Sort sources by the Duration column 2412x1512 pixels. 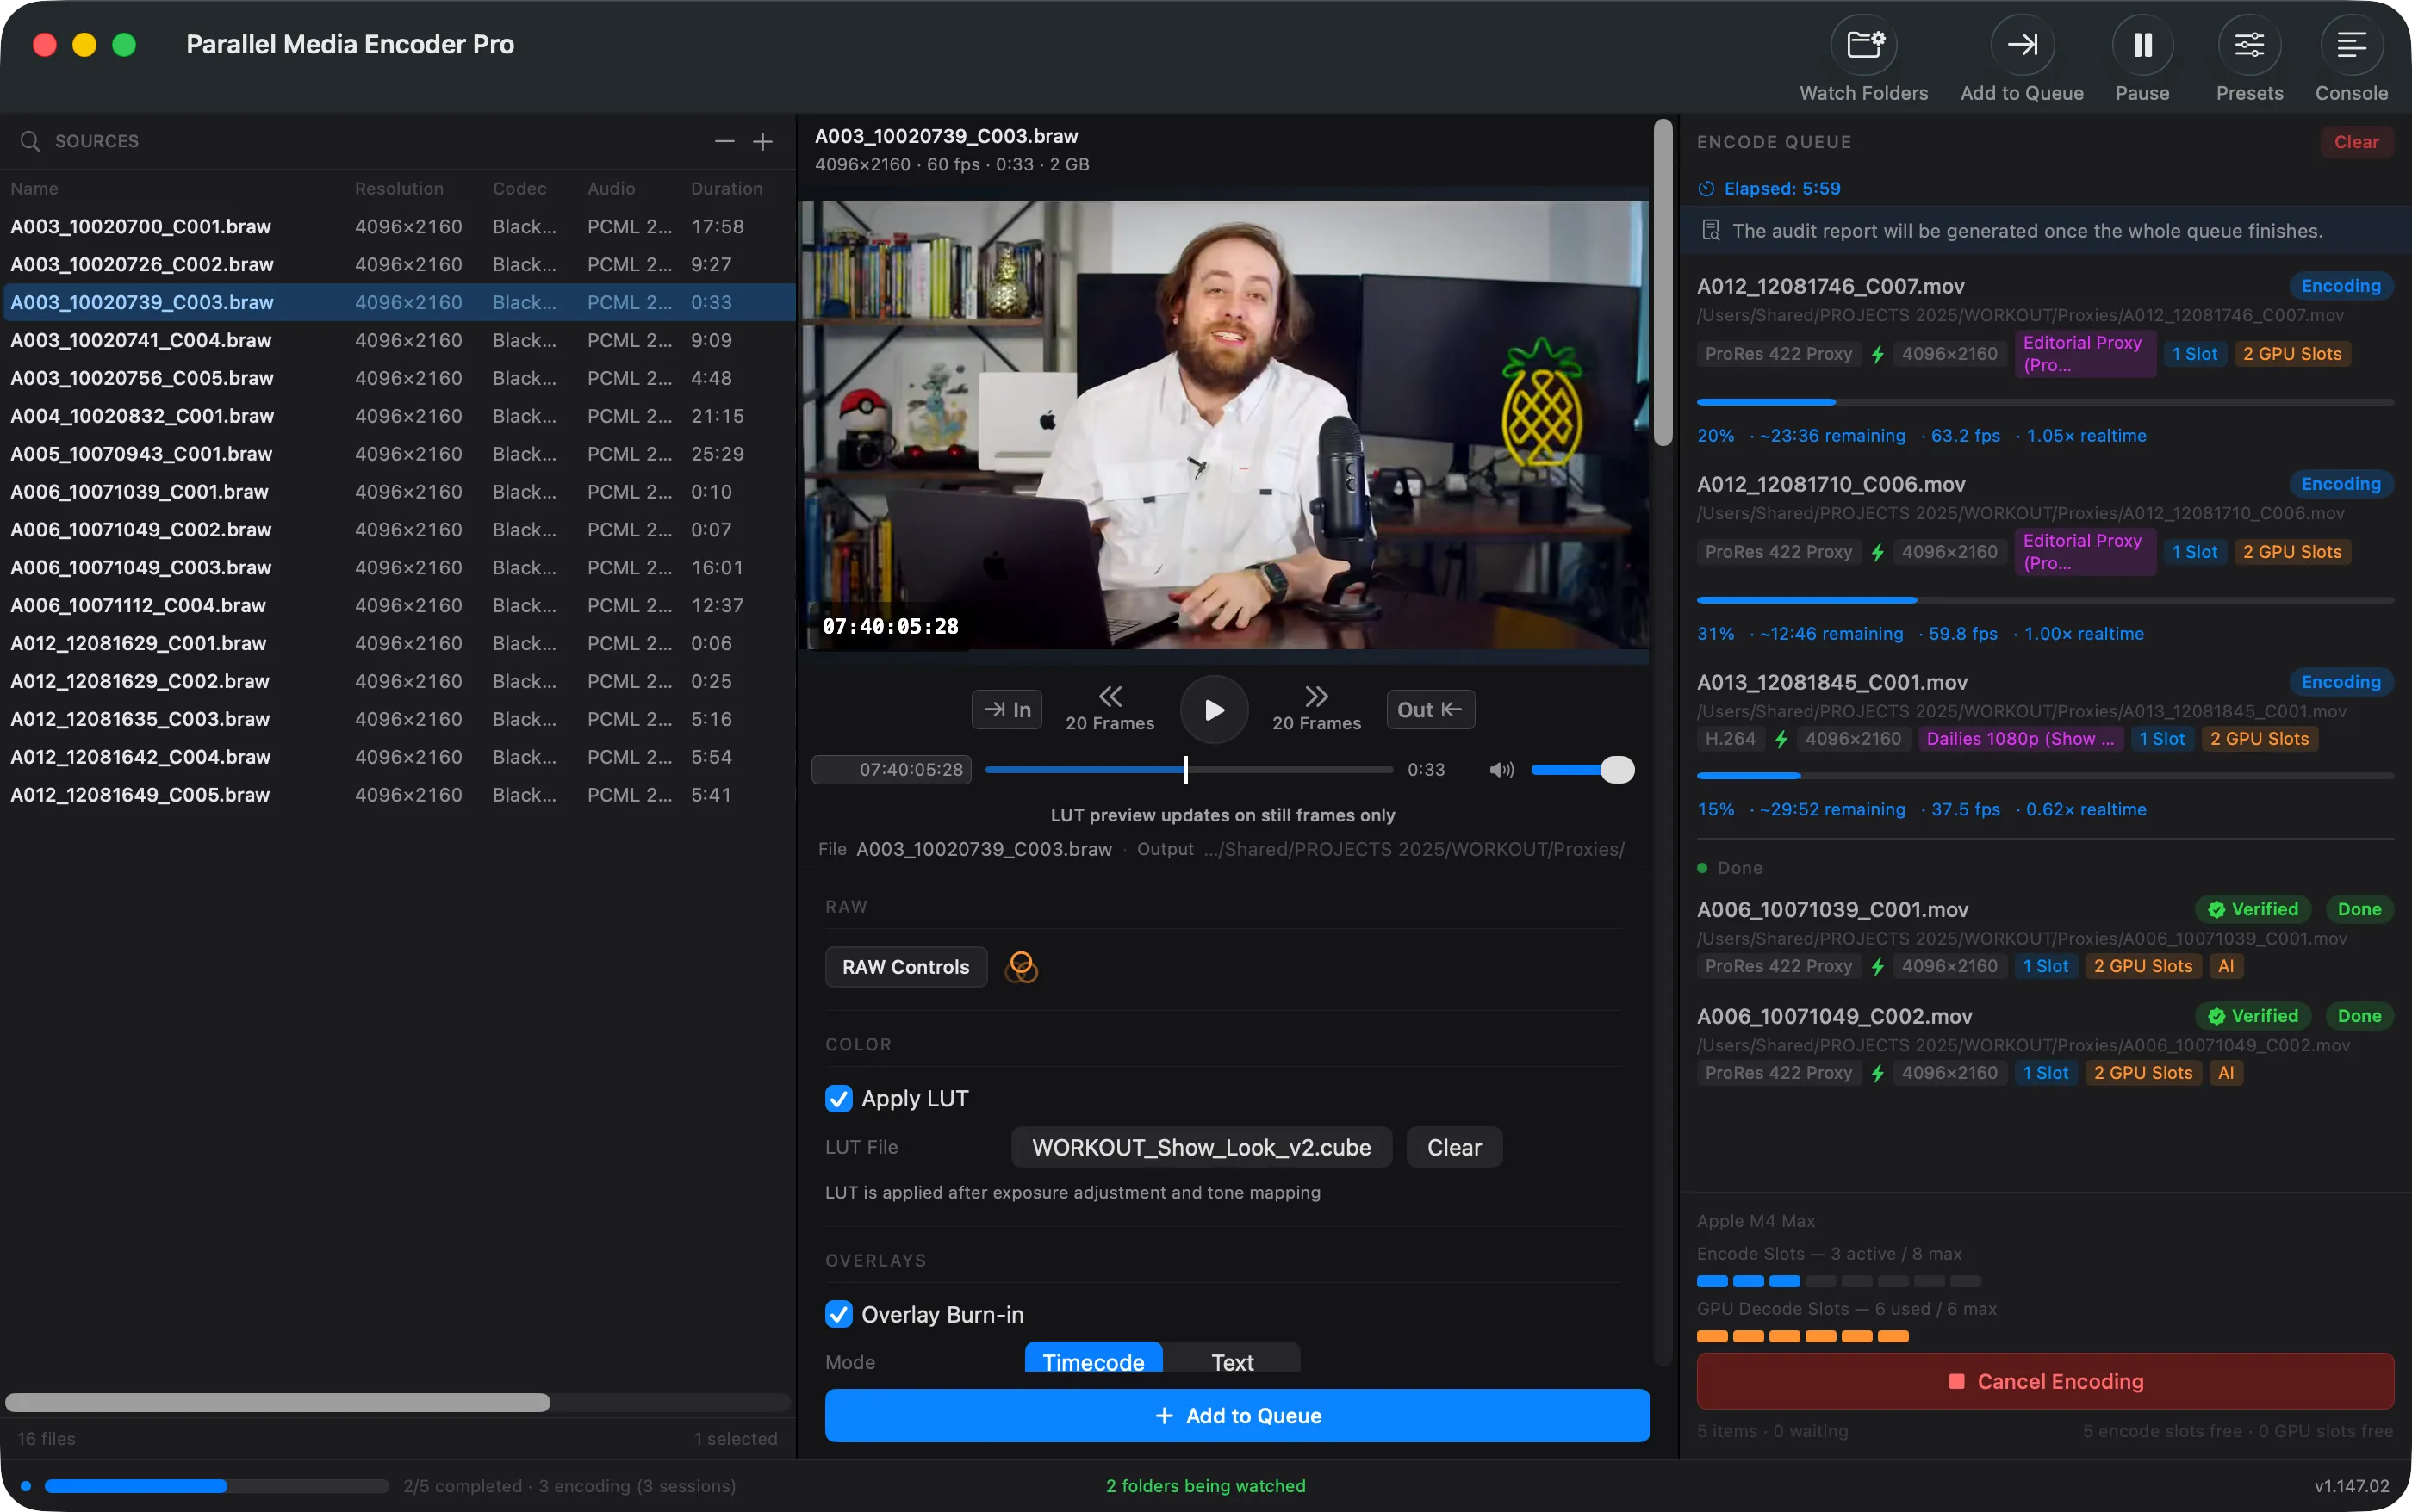tap(726, 188)
